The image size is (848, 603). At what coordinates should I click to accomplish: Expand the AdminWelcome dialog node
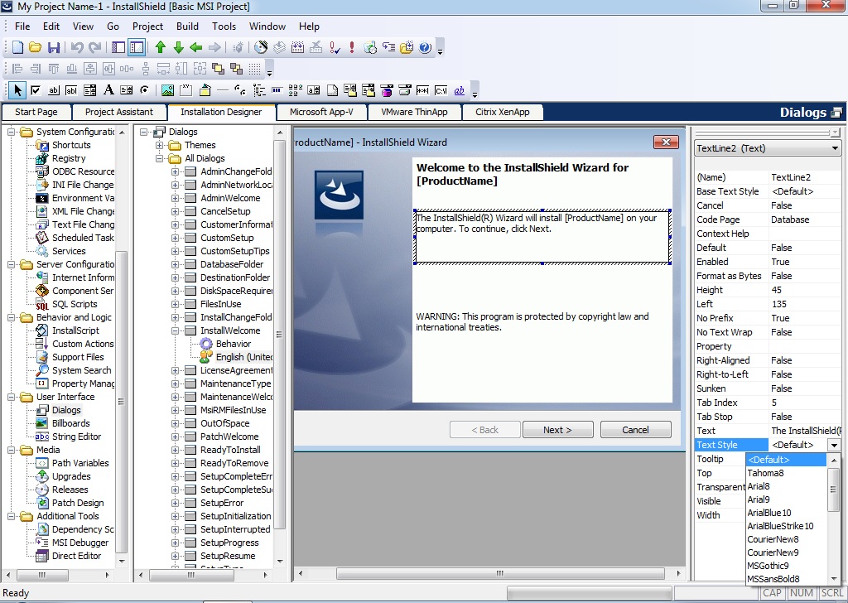176,198
